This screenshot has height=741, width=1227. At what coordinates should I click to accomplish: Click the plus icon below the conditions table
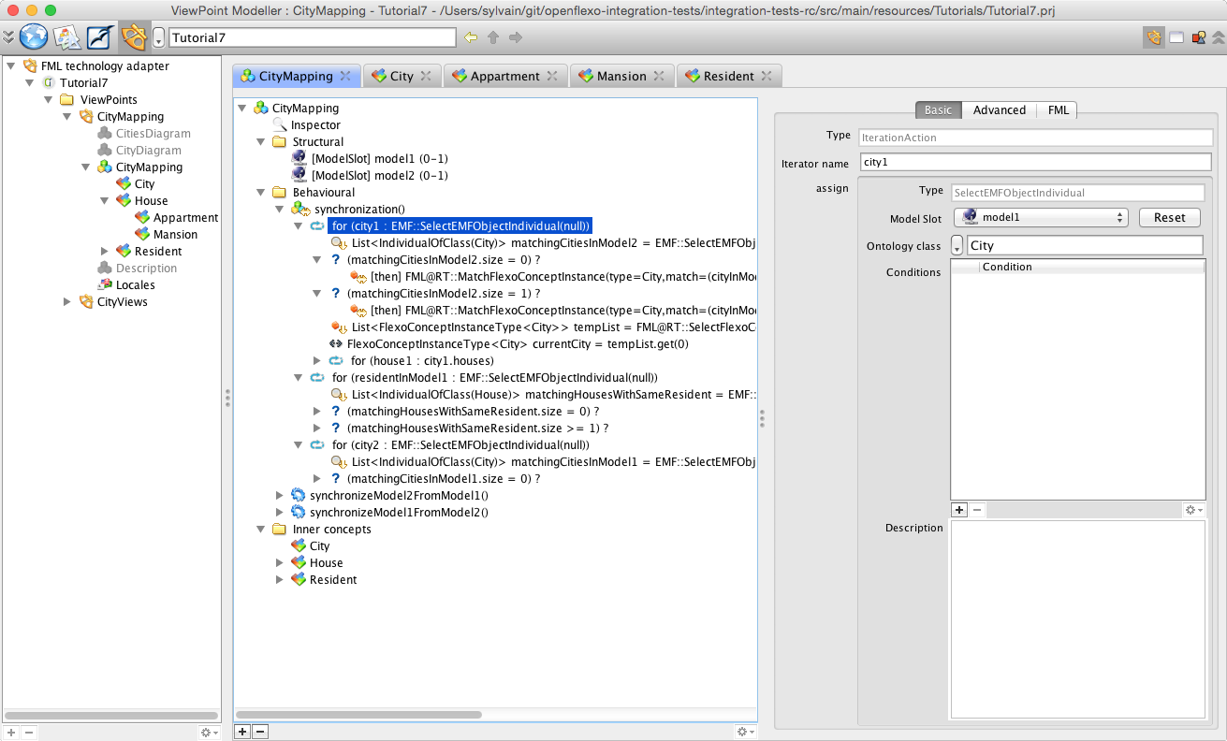coord(959,510)
